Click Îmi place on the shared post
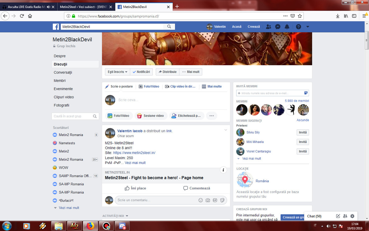 pos(135,188)
